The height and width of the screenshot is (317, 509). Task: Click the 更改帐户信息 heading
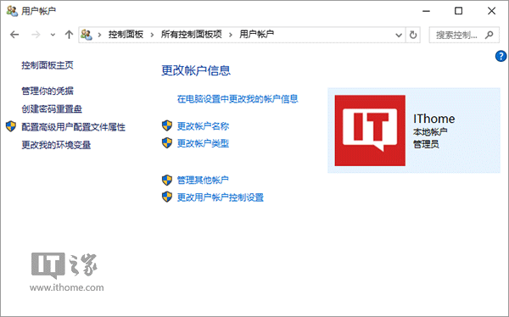pyautogui.click(x=196, y=70)
